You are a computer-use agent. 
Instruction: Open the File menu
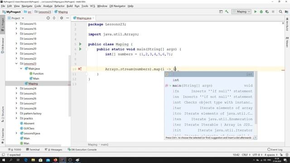pos(3,6)
